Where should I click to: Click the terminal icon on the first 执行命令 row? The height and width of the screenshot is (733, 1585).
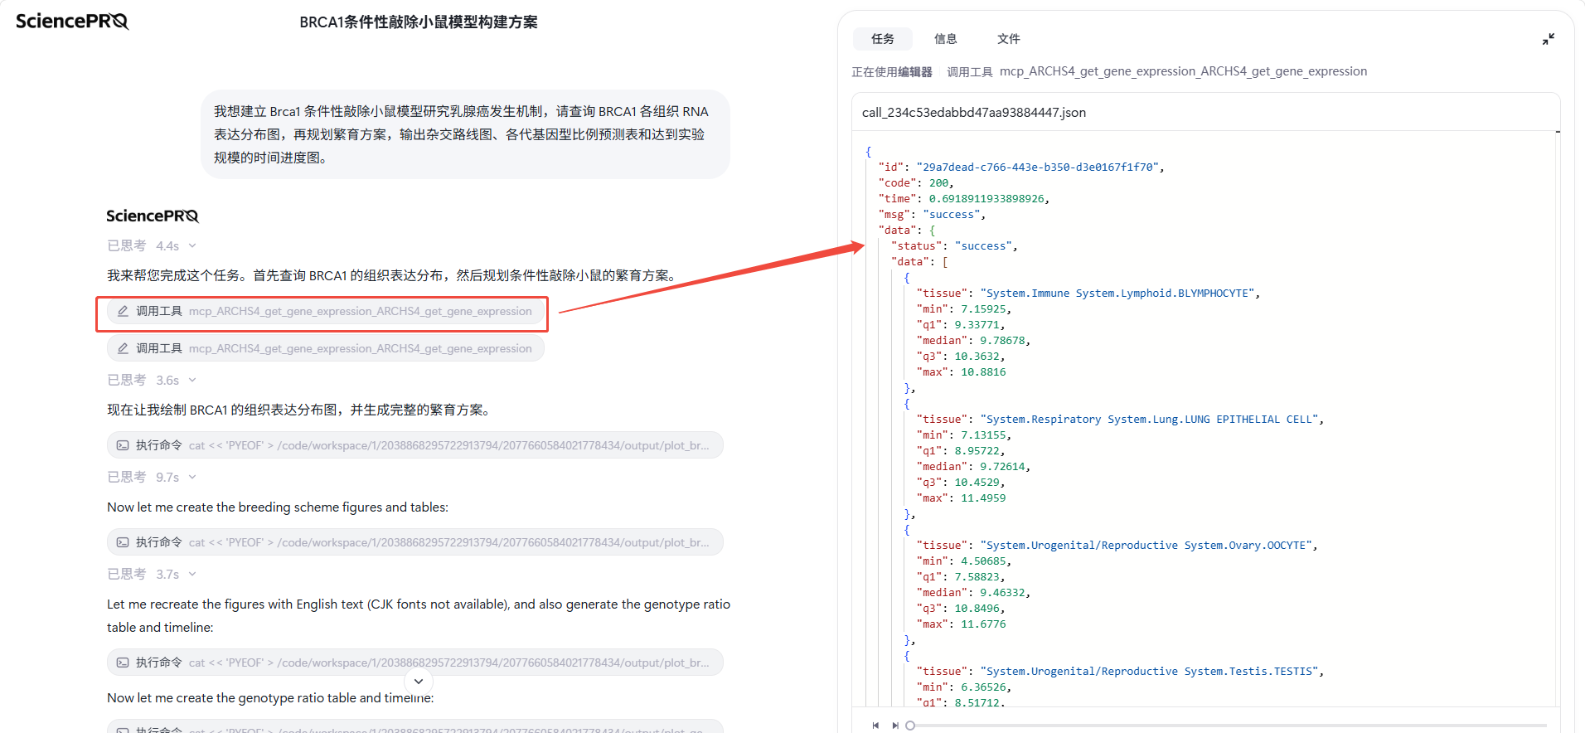click(123, 445)
